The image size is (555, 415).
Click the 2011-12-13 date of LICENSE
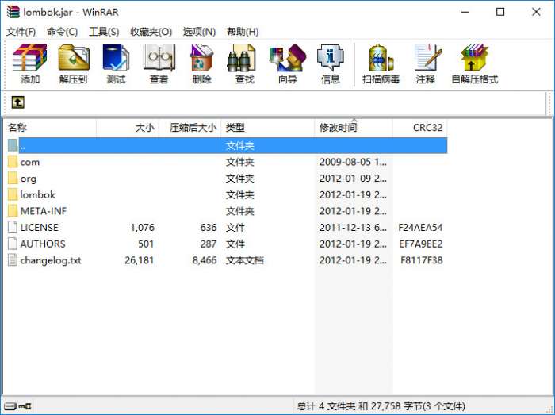353,227
